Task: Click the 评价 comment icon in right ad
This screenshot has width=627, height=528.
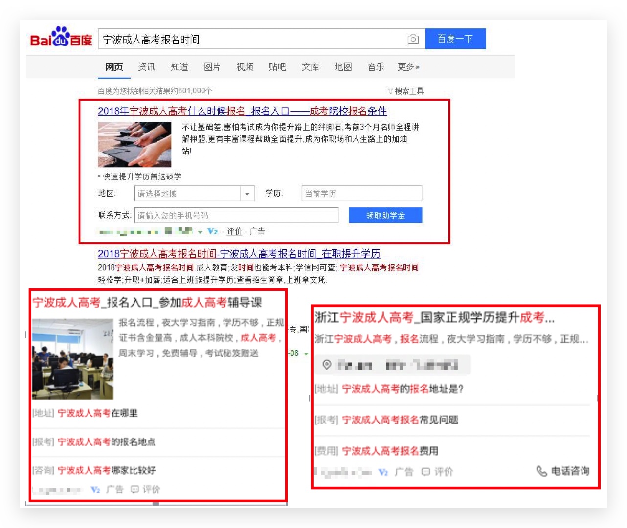Action: click(425, 472)
